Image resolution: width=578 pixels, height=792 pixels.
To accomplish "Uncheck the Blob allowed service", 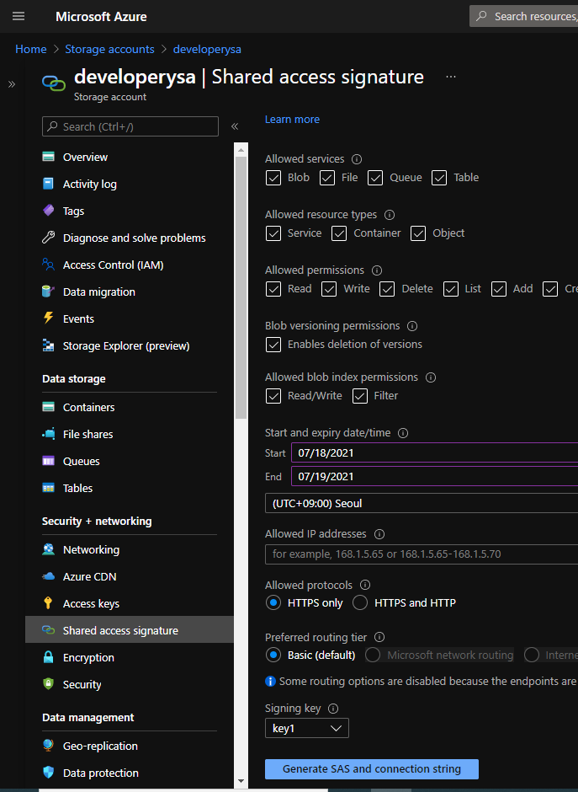I will pyautogui.click(x=273, y=178).
